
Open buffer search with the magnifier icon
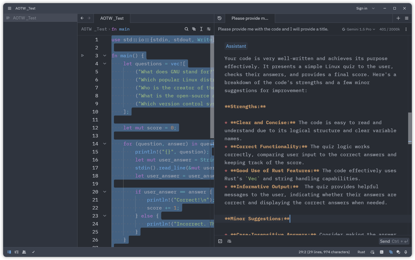187,29
